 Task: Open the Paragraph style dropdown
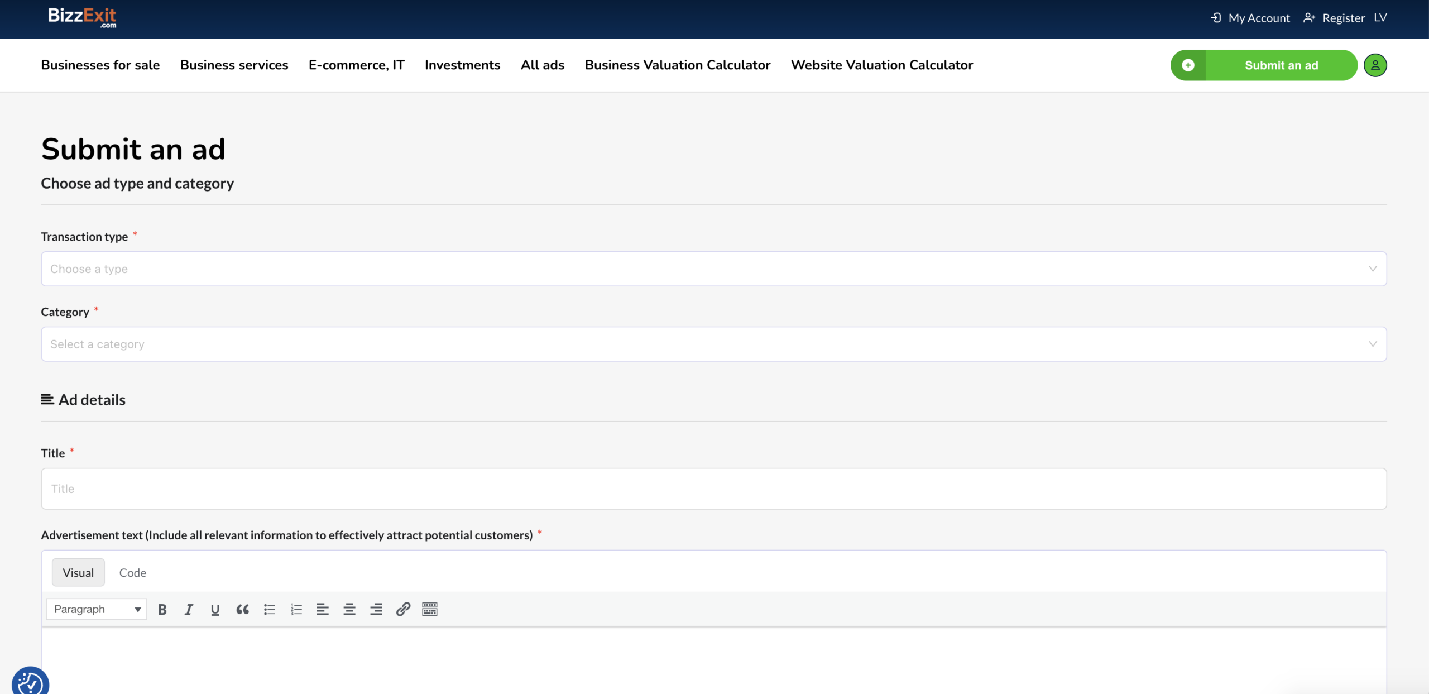97,609
